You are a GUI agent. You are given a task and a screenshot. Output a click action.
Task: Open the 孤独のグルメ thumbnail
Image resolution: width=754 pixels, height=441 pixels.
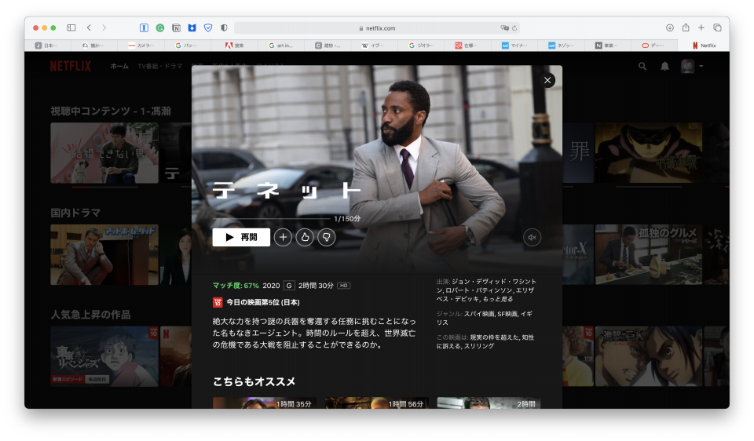[x=649, y=254]
